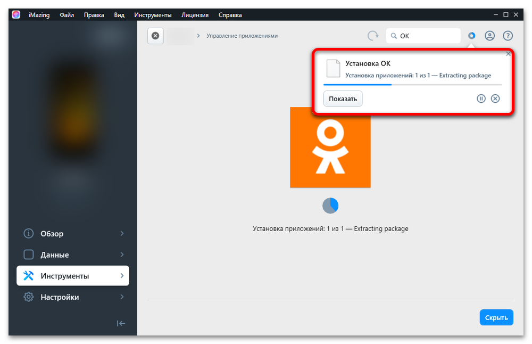Click the iMazing app logo icon
The height and width of the screenshot is (344, 532).
click(16, 14)
